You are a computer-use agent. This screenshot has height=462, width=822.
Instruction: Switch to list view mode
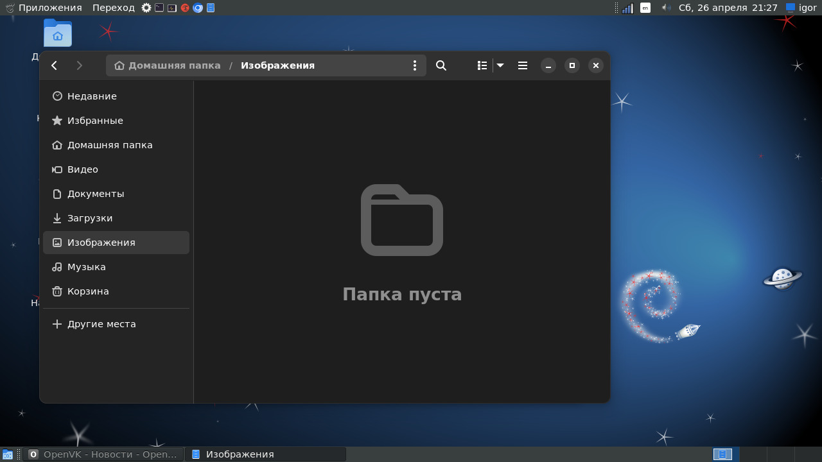click(482, 65)
